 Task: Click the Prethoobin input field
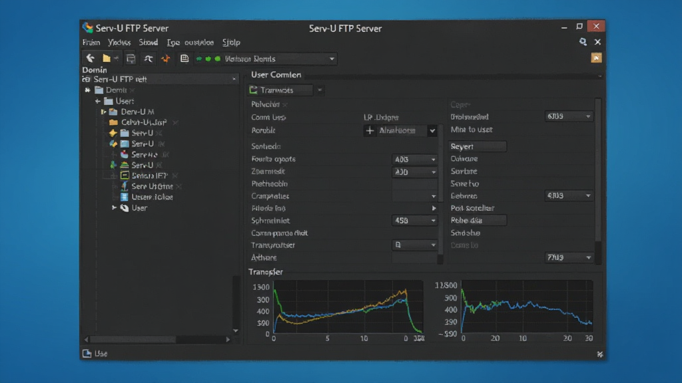[414, 184]
